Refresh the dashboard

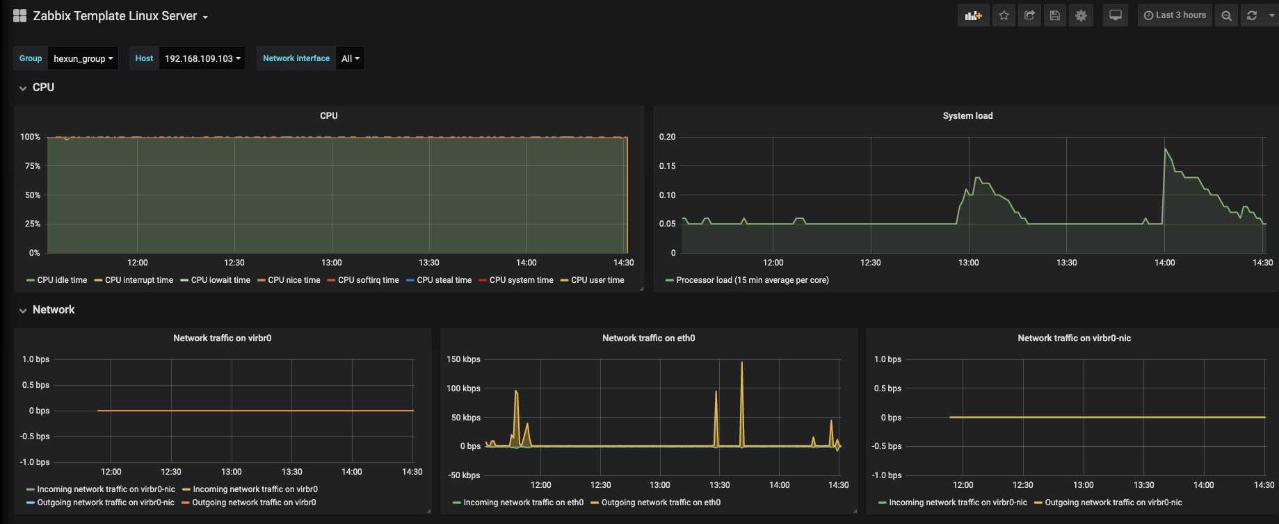(x=1252, y=15)
